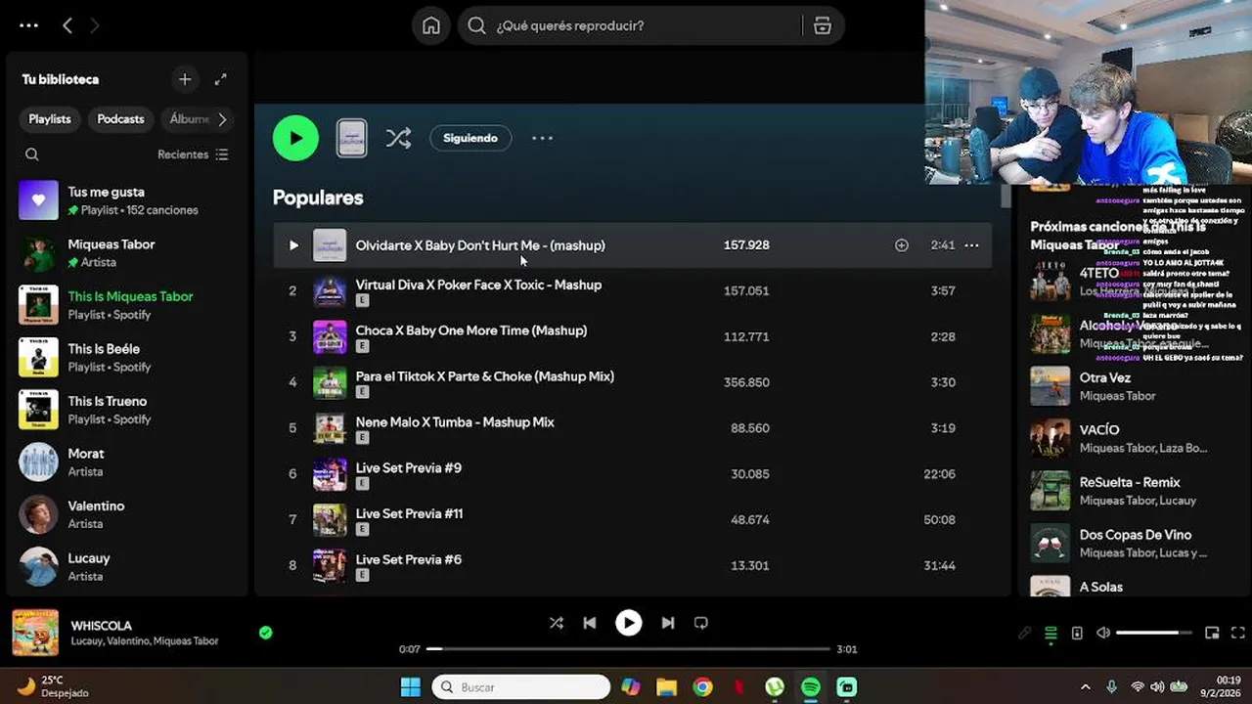Open the Spotify three-dot app menu
Viewport: 1252px width, 704px height.
(28, 25)
